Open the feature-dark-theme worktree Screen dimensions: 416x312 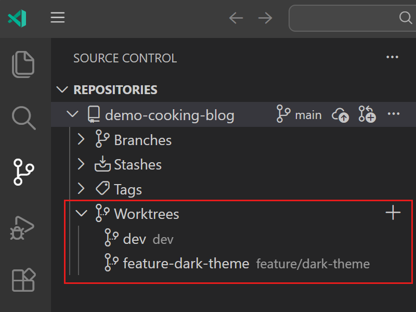tap(186, 264)
